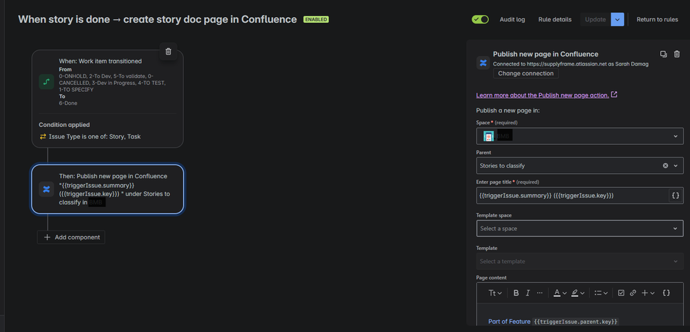Delete the Publish new page action
Viewport: 690px width, 332px height.
[x=677, y=54]
